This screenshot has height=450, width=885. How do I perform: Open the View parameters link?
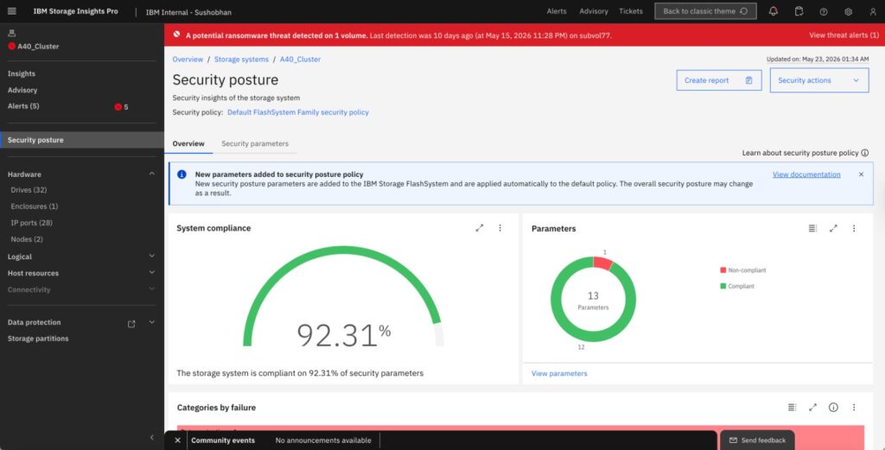559,373
